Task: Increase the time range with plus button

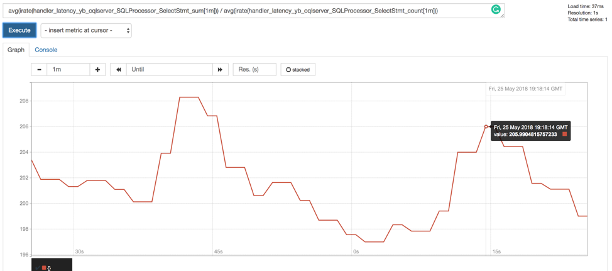Action: 97,70
